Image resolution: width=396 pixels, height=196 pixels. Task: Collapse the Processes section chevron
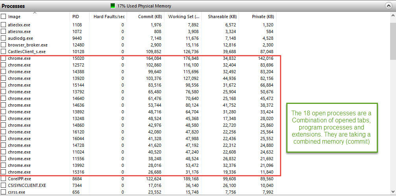[388, 6]
